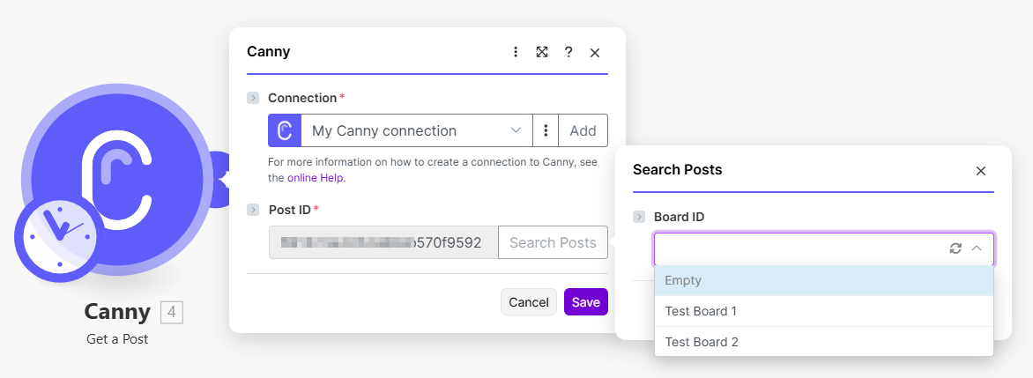Open the online Help link

click(316, 177)
